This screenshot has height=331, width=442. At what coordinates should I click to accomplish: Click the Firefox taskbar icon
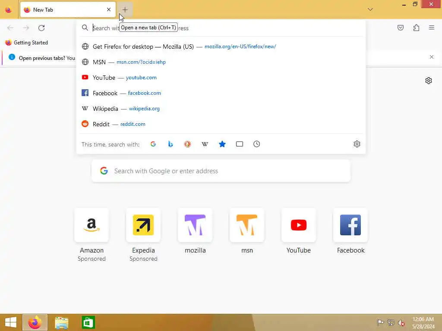[x=35, y=322]
